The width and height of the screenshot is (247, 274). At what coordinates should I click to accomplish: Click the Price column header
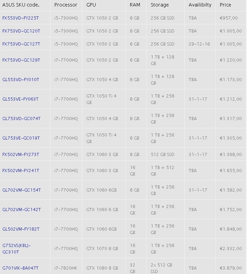click(x=225, y=5)
